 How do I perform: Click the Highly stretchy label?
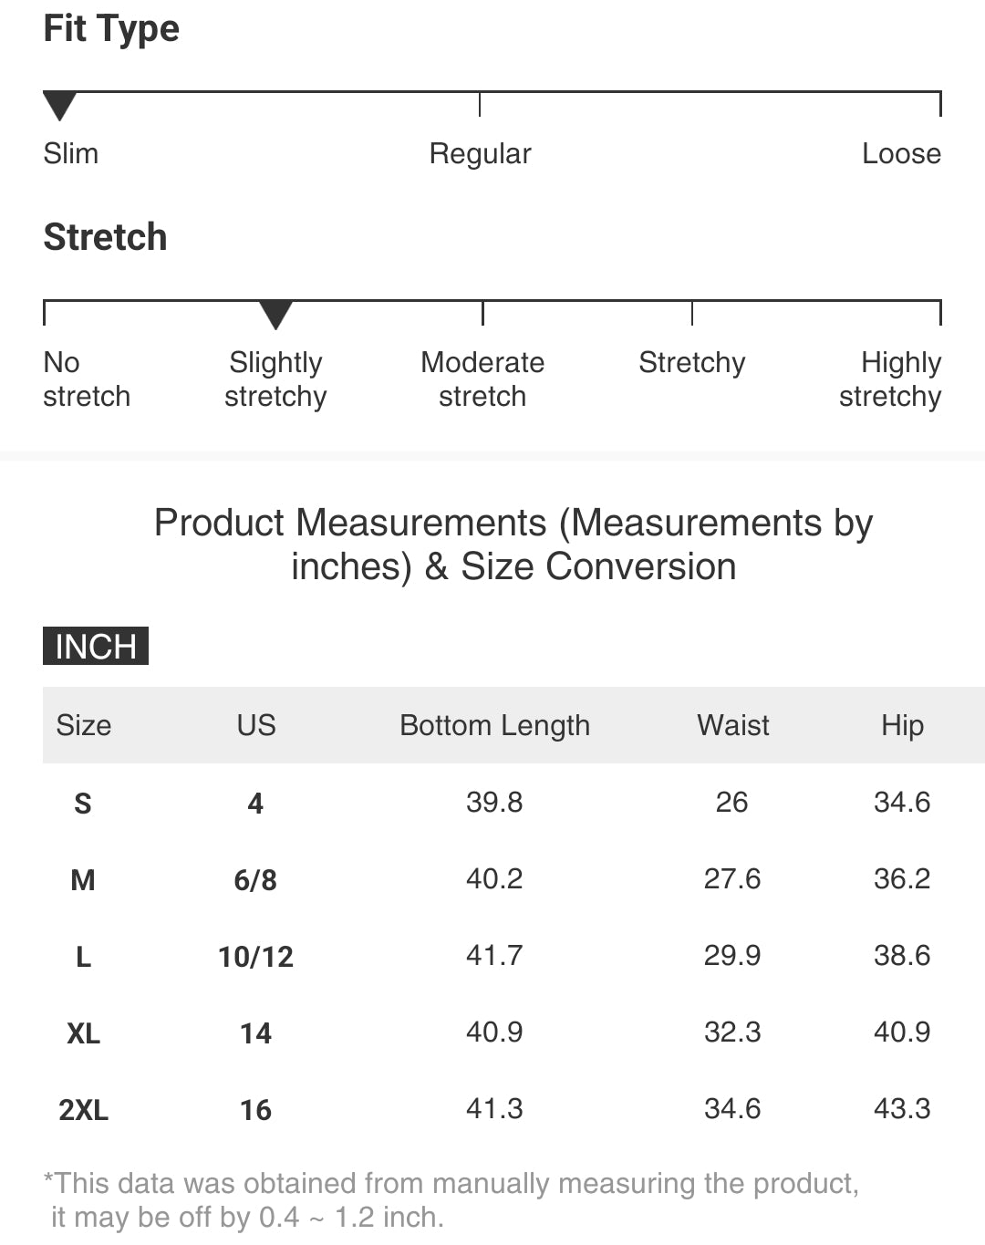(890, 379)
